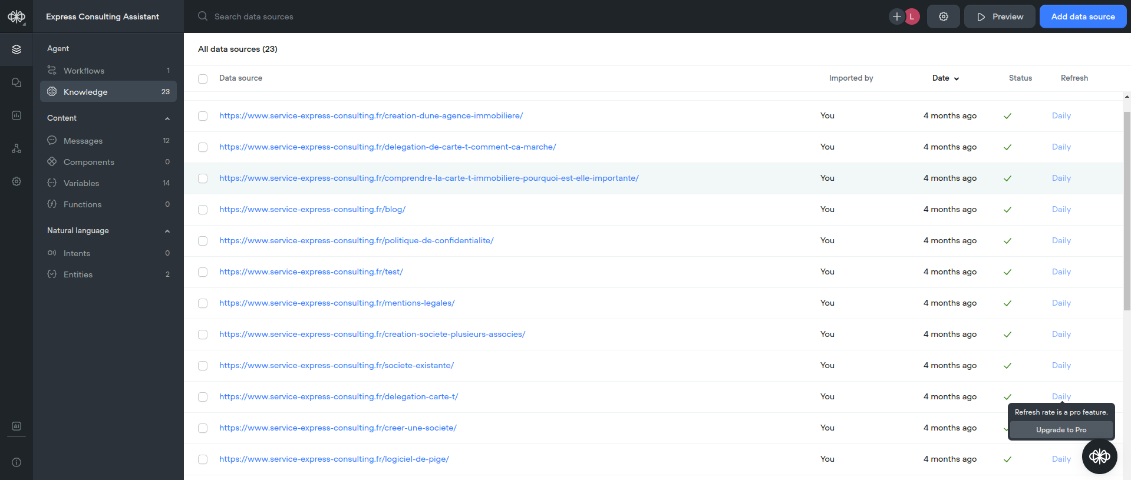Click the user avatar L
Viewport: 1131px width, 480px height.
click(x=912, y=16)
